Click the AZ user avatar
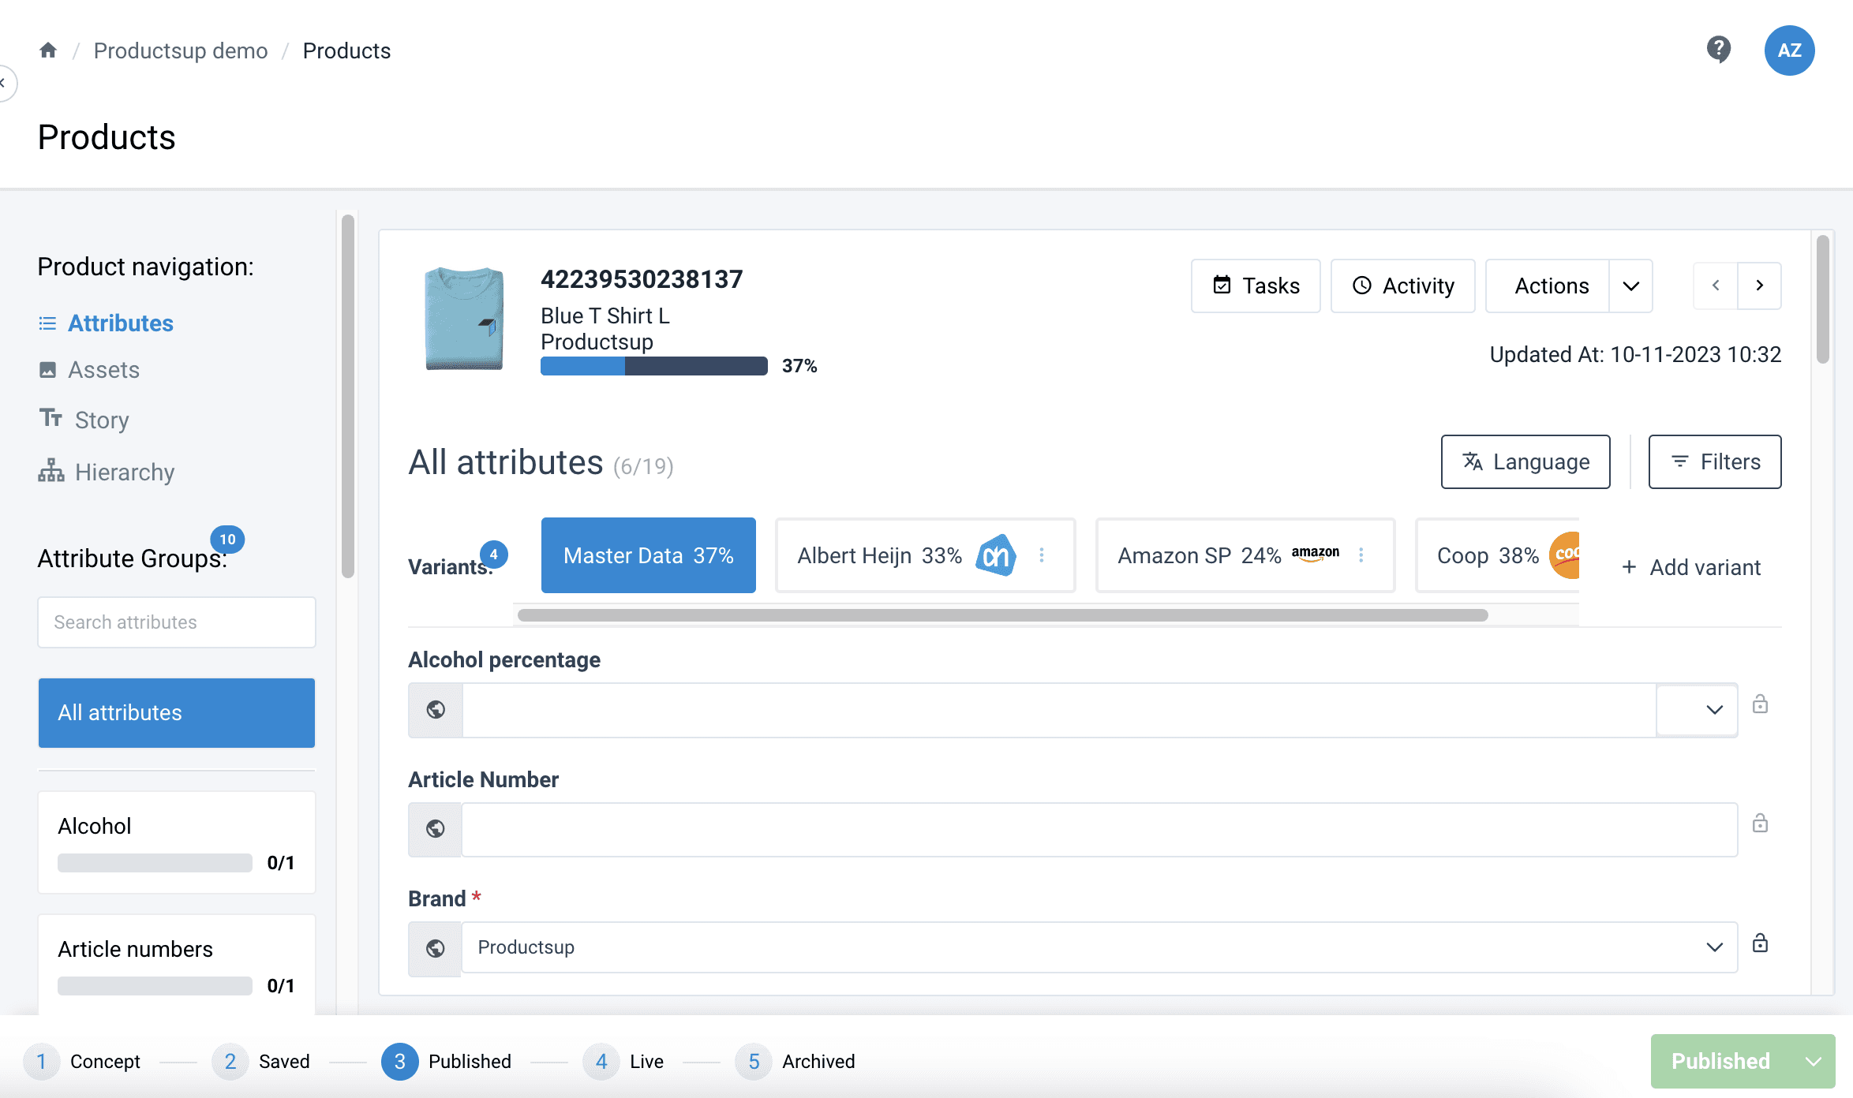1853x1098 pixels. tap(1789, 50)
